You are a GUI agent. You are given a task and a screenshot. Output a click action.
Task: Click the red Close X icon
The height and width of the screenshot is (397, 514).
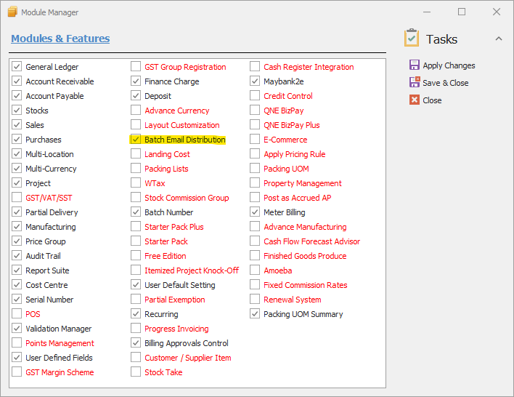coord(415,100)
